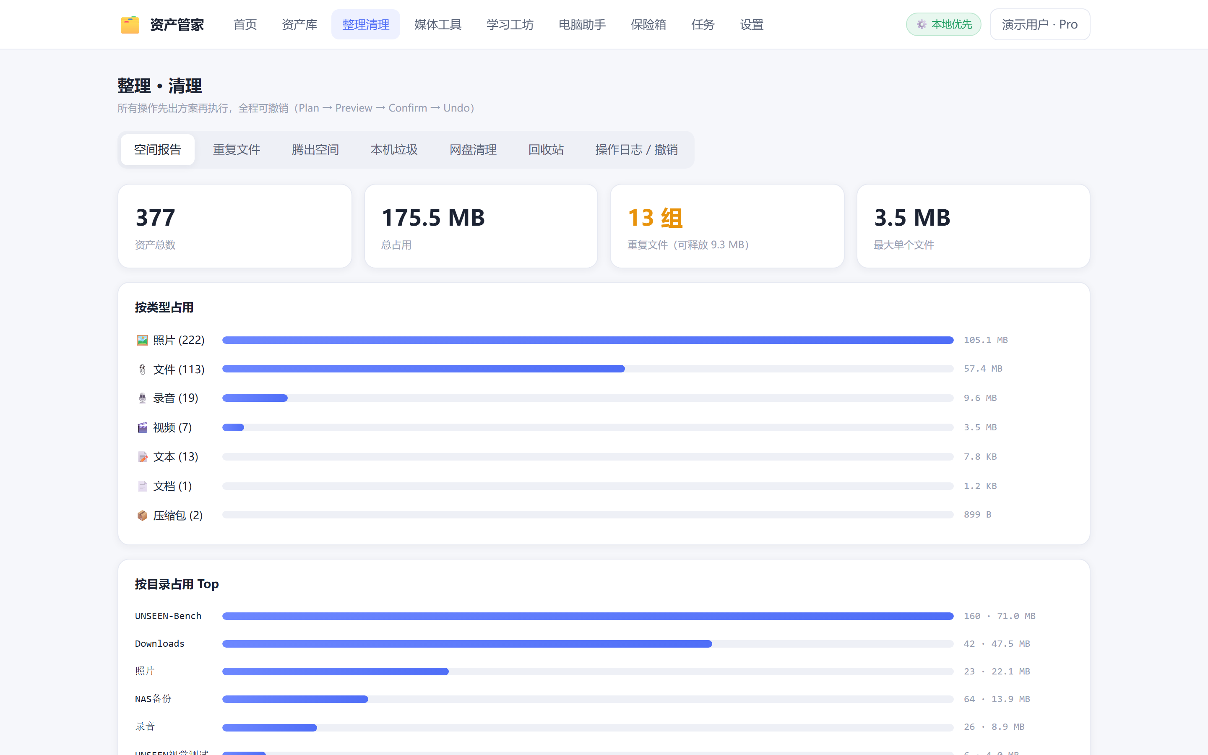The image size is (1208, 755).
Task: Click the NAS备份 directory label
Action: 153,699
